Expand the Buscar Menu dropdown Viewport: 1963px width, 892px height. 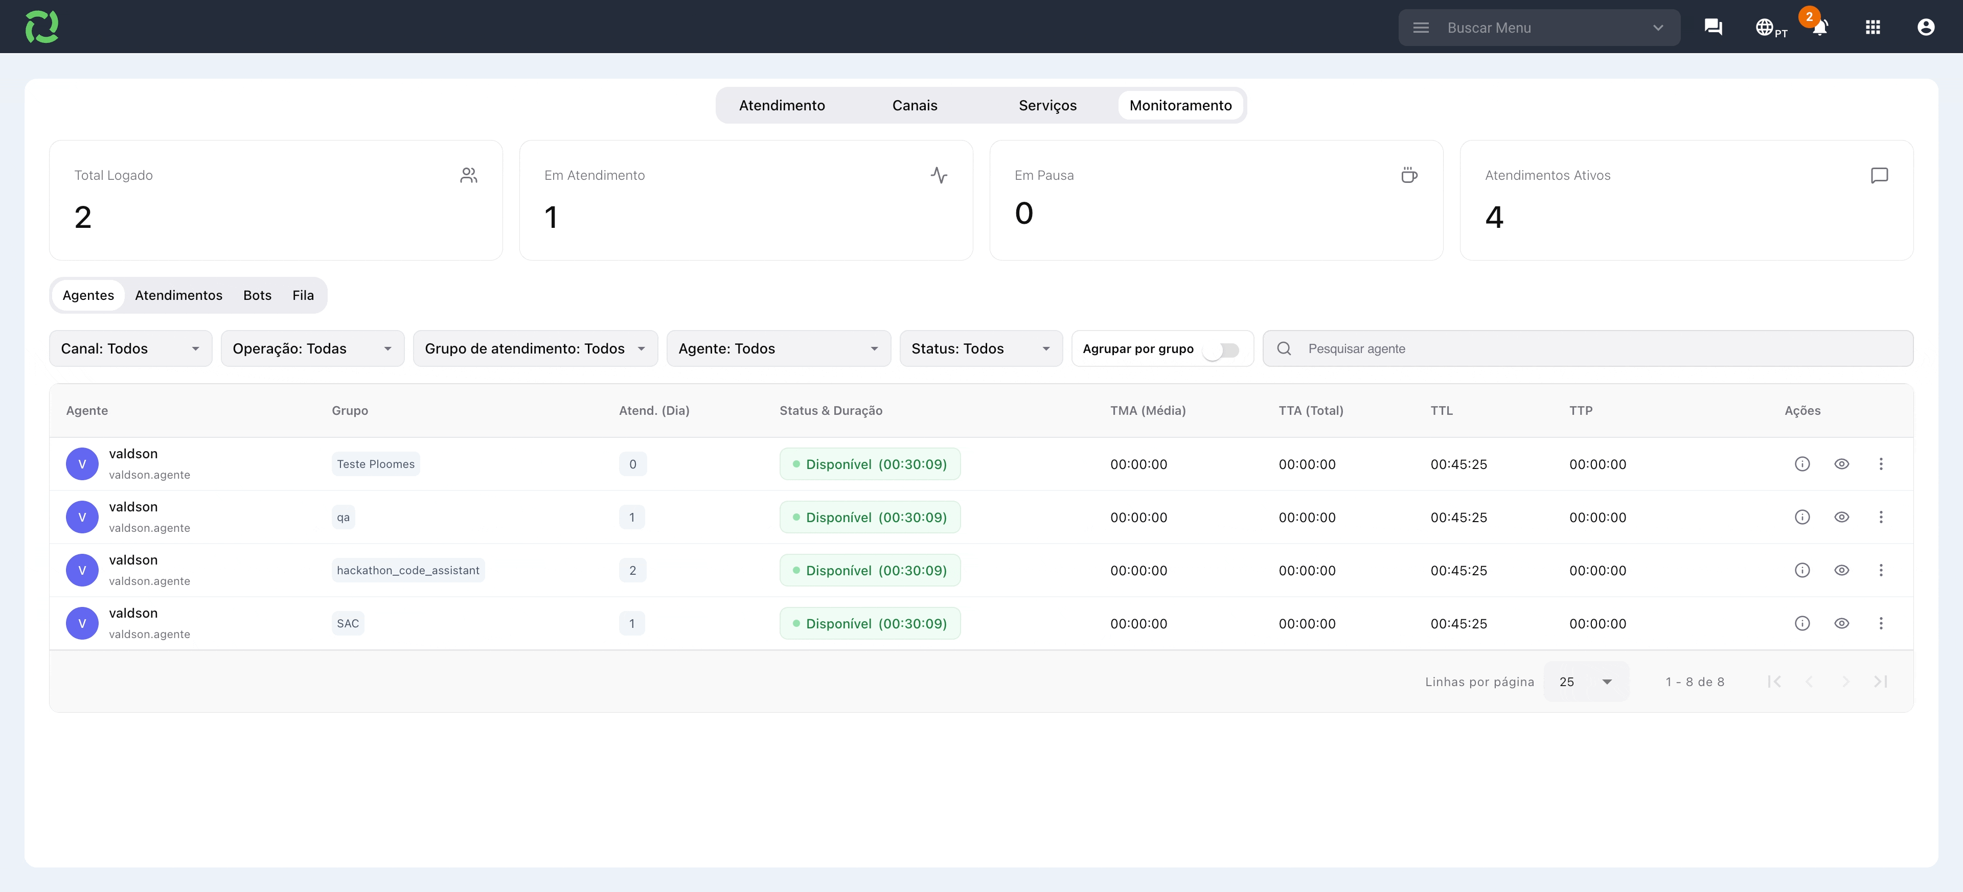[x=1657, y=28]
